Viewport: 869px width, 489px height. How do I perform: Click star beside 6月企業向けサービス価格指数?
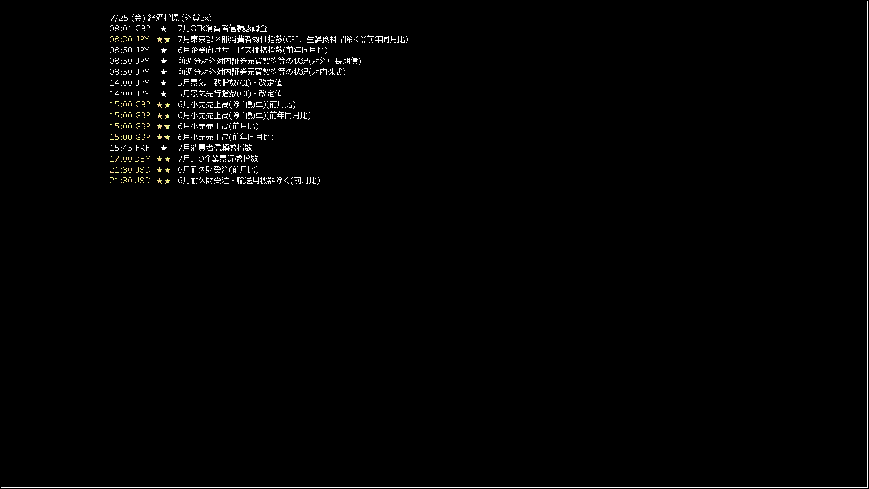(x=163, y=50)
